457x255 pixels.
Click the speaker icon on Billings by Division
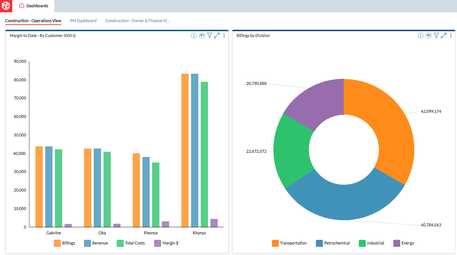(x=428, y=36)
